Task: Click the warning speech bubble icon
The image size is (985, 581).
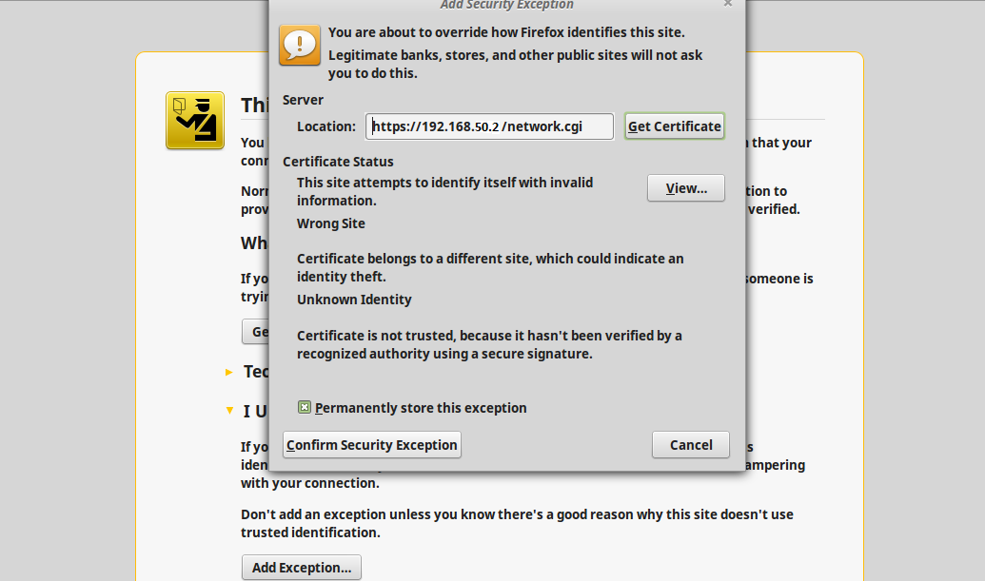Action: click(300, 46)
